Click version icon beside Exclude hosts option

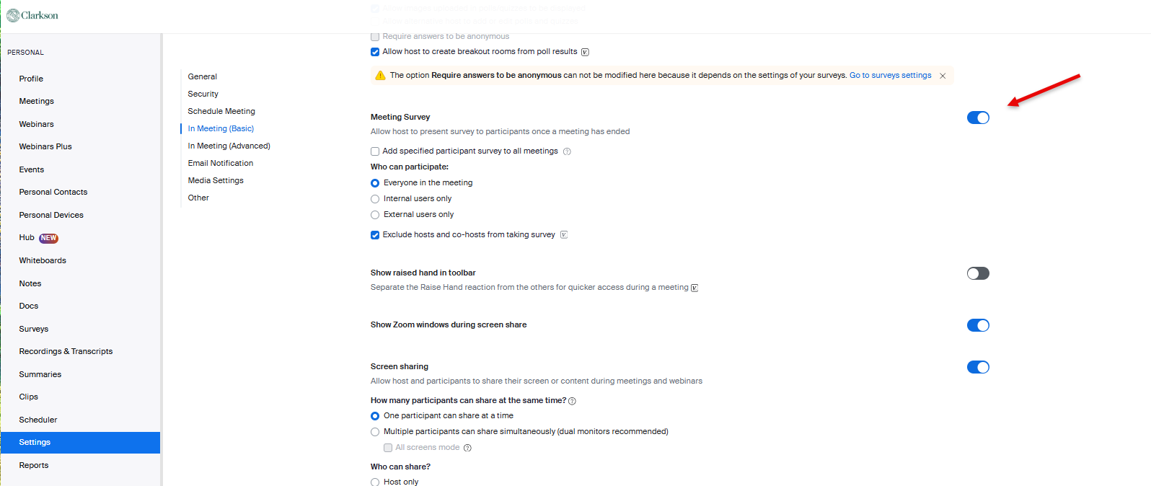tap(564, 234)
